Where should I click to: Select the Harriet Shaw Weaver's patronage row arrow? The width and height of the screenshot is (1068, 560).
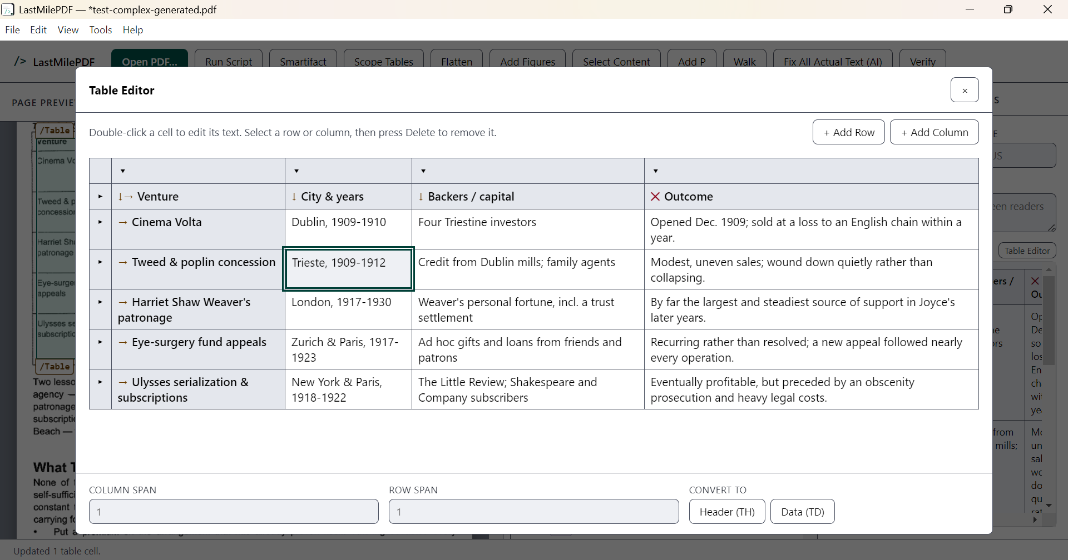tap(100, 302)
